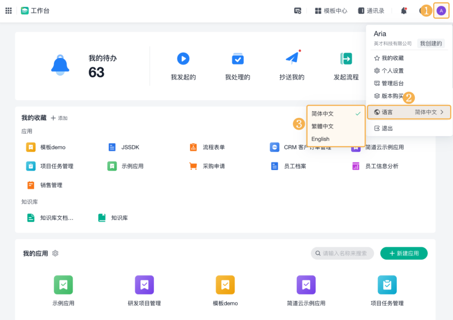Select 繁體中文 language option

tap(336, 126)
